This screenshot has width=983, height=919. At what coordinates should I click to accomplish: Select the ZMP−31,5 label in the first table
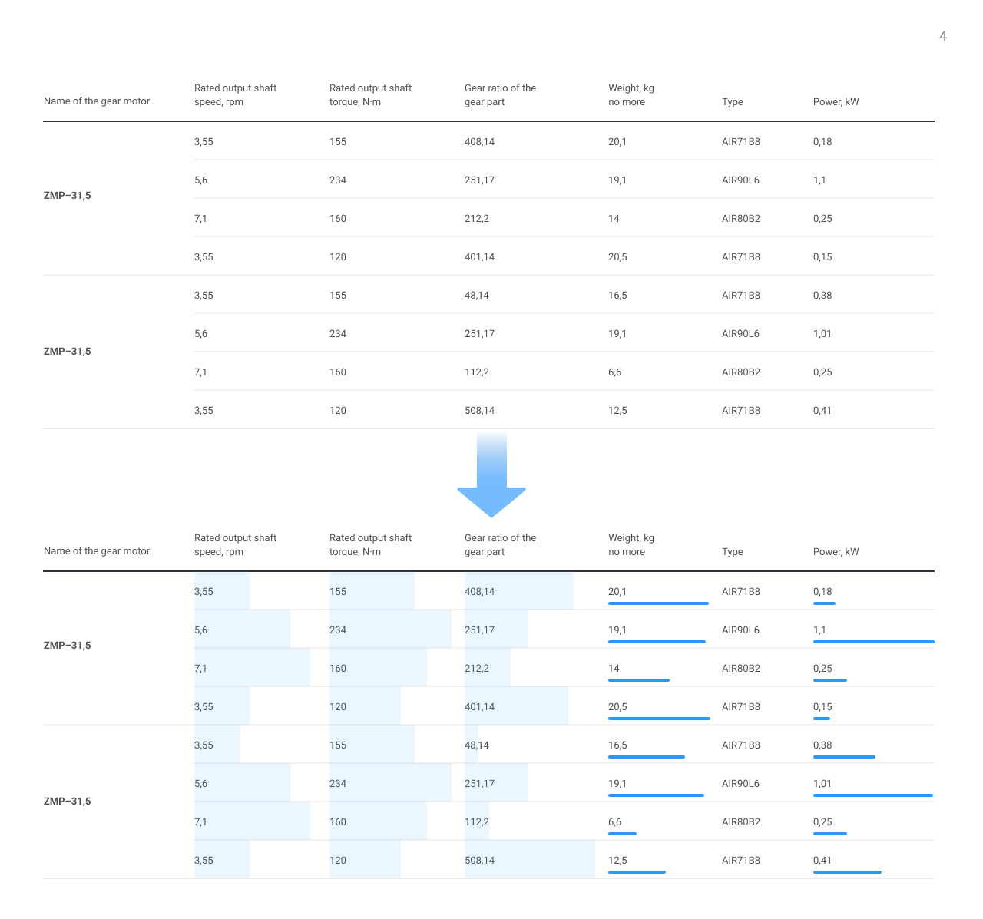tap(68, 196)
